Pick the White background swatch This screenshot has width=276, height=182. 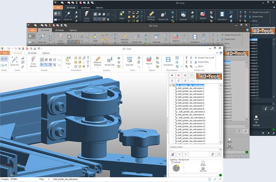pyautogui.click(x=203, y=163)
